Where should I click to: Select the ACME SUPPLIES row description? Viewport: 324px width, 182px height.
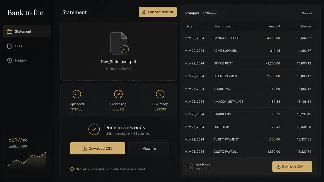(x=225, y=51)
